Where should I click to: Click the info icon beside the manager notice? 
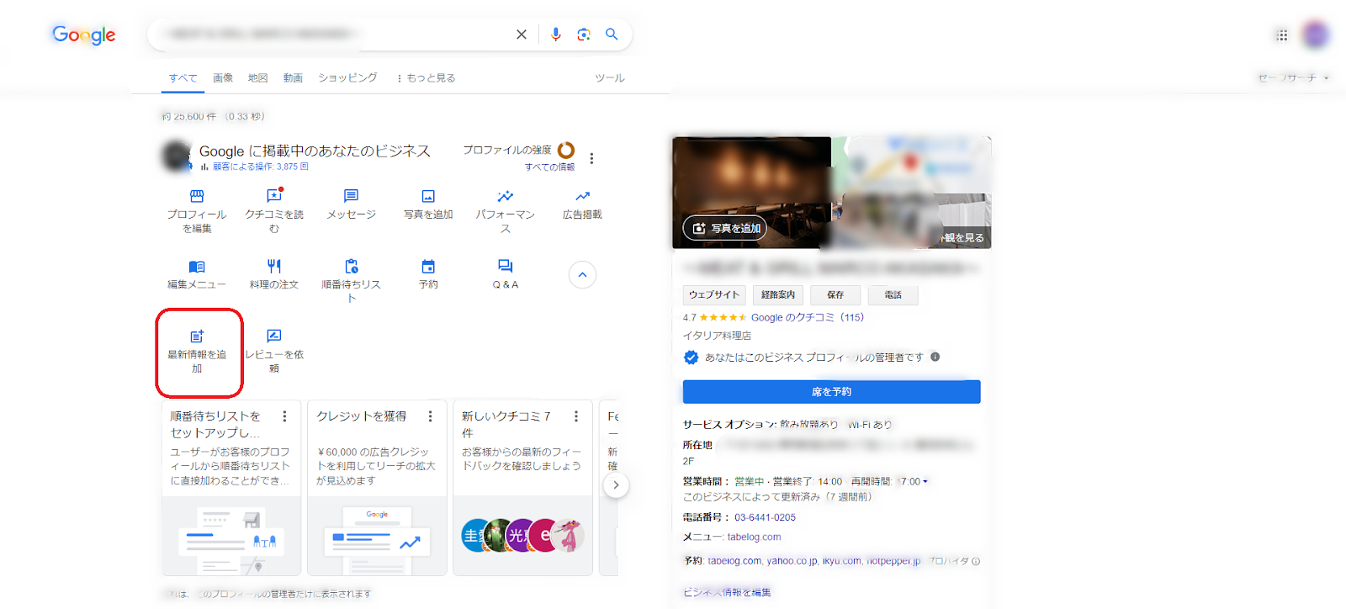tap(935, 357)
